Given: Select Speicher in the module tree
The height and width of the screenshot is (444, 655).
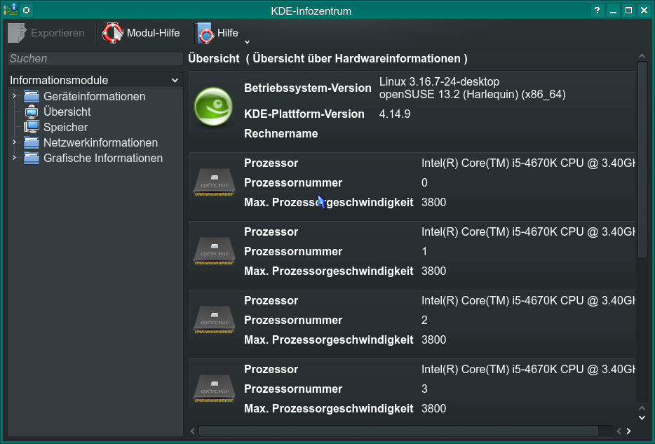Looking at the screenshot, I should pyautogui.click(x=66, y=128).
